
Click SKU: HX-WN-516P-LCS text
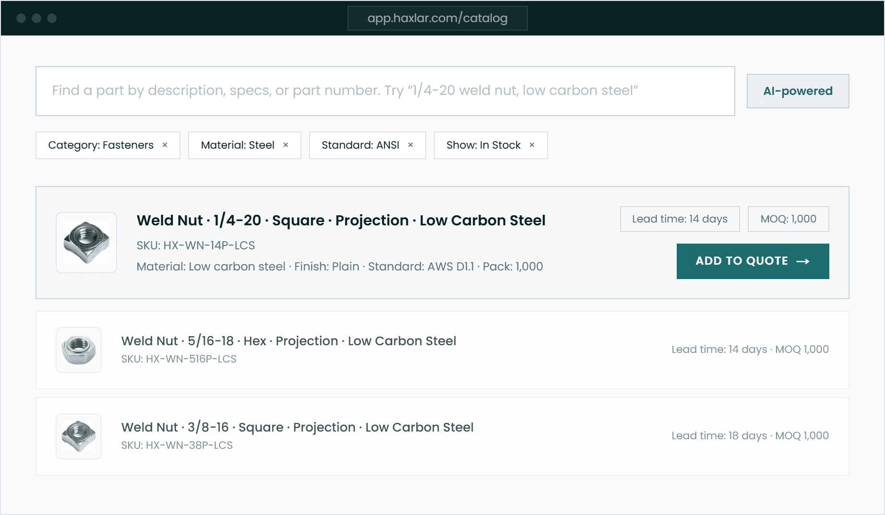(x=179, y=359)
